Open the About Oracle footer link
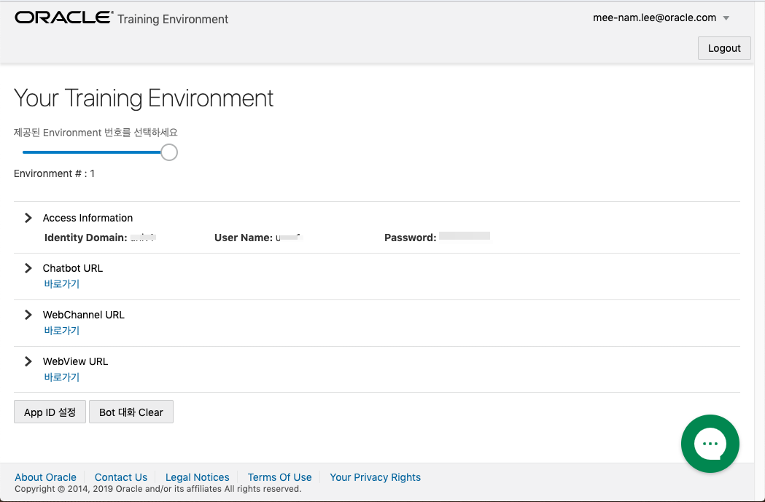The height and width of the screenshot is (502, 765). coord(45,477)
